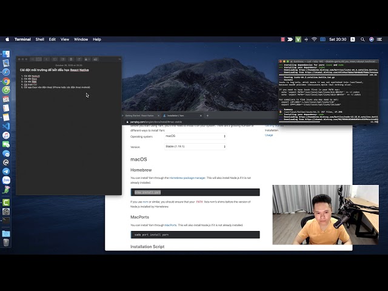
Task: Click the Installation Script heading
Action: 147,247
